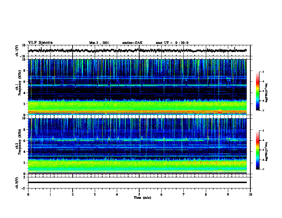This screenshot has width=282, height=218.
Task: Click the "VLF Spectra" plot title
Action: click(40, 43)
